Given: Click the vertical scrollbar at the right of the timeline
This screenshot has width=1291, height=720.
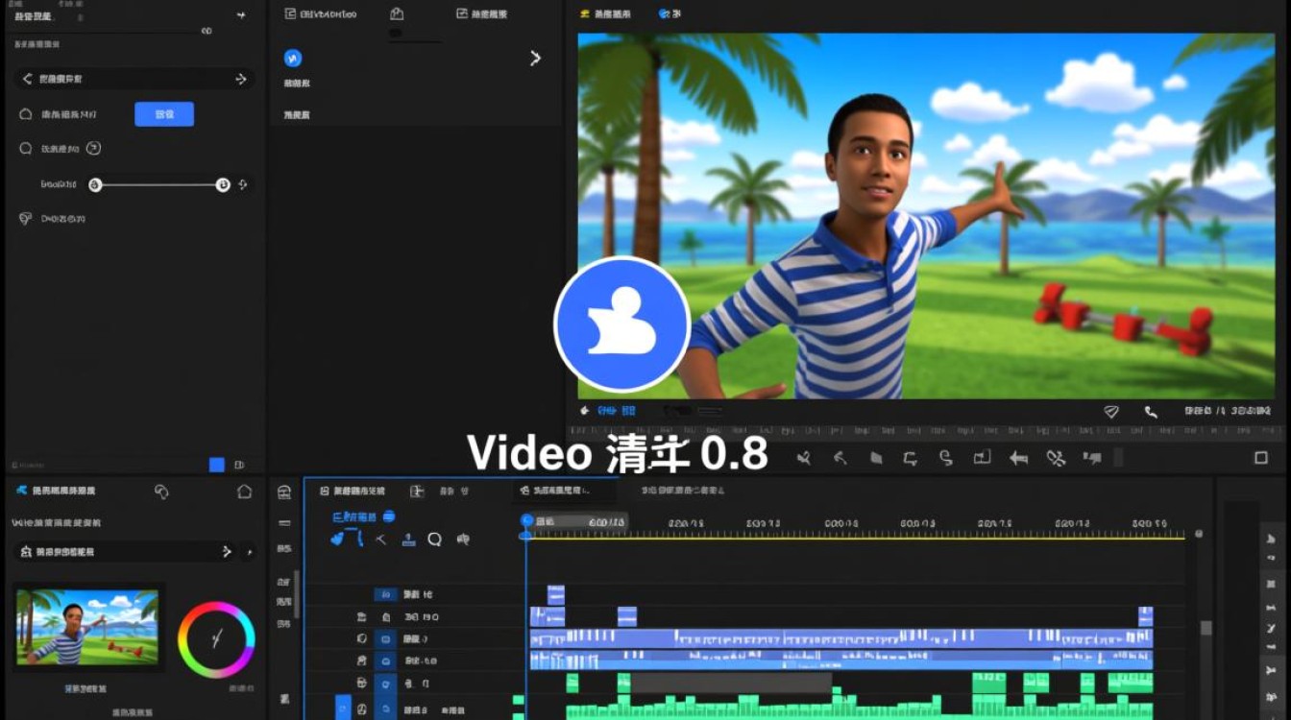Looking at the screenshot, I should (1206, 629).
